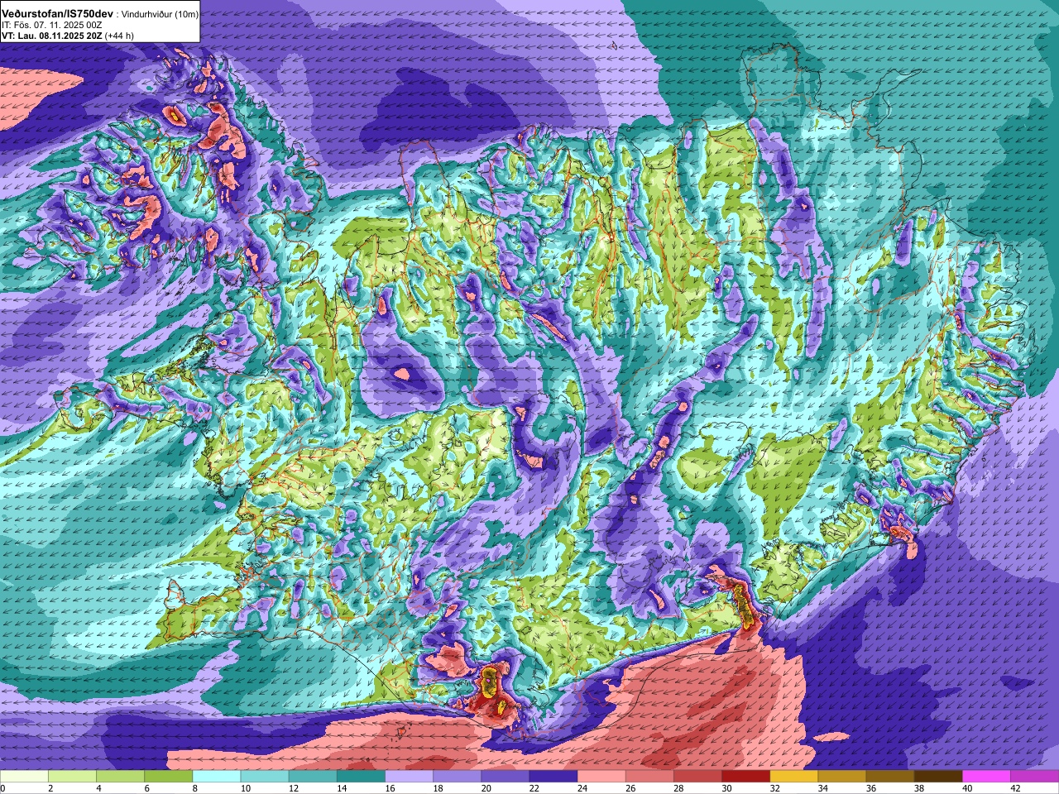Select the final legend swatch above 42
Viewport: 1059px width, 794px height.
click(1035, 777)
